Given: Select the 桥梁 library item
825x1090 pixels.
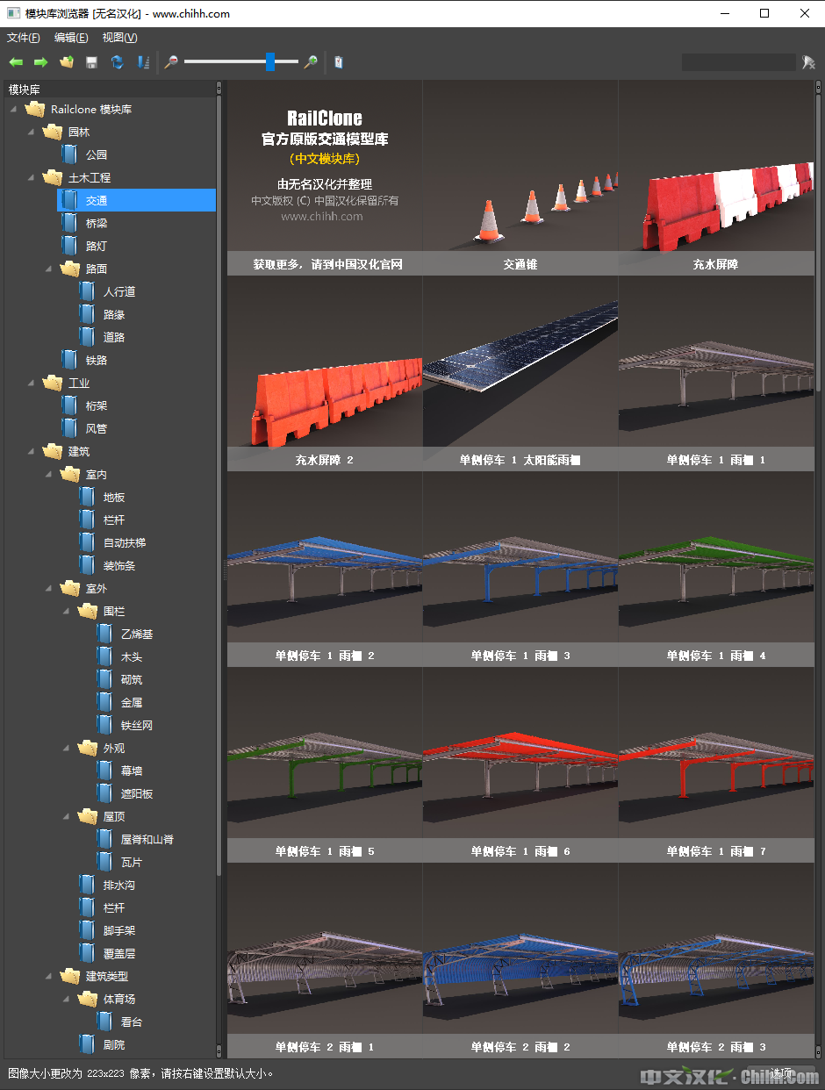Looking at the screenshot, I should [x=96, y=223].
